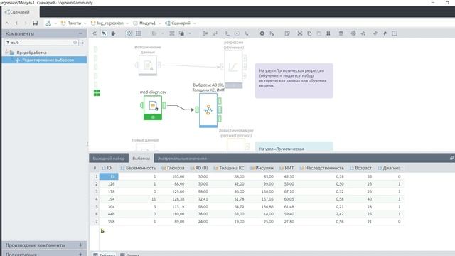Click the Save (floppy disk) icon
455x256 pixels.
35,23
